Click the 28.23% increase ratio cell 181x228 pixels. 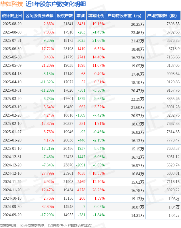click(98, 190)
